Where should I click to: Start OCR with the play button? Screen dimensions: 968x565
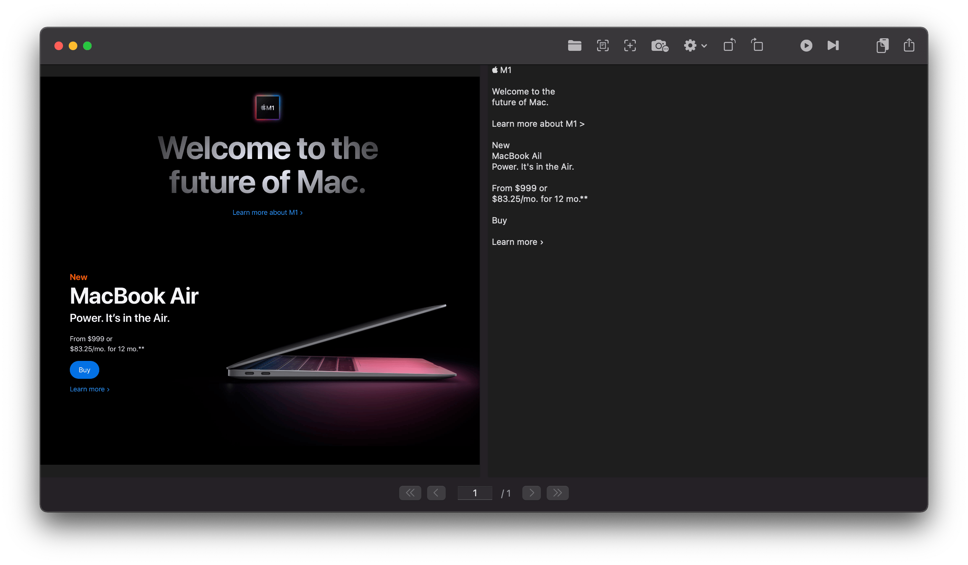[x=806, y=46]
